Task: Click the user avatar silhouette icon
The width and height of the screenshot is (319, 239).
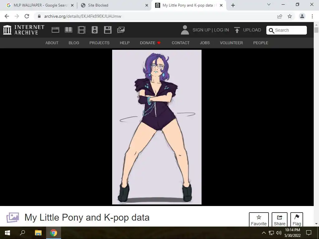Action: pos(185,30)
